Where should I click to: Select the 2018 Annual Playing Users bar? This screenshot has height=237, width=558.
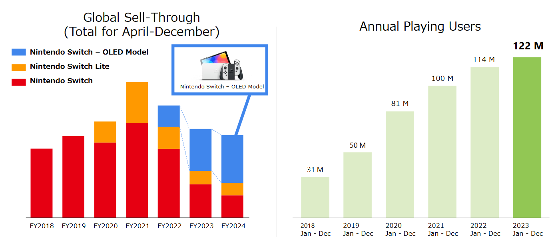[x=315, y=197]
